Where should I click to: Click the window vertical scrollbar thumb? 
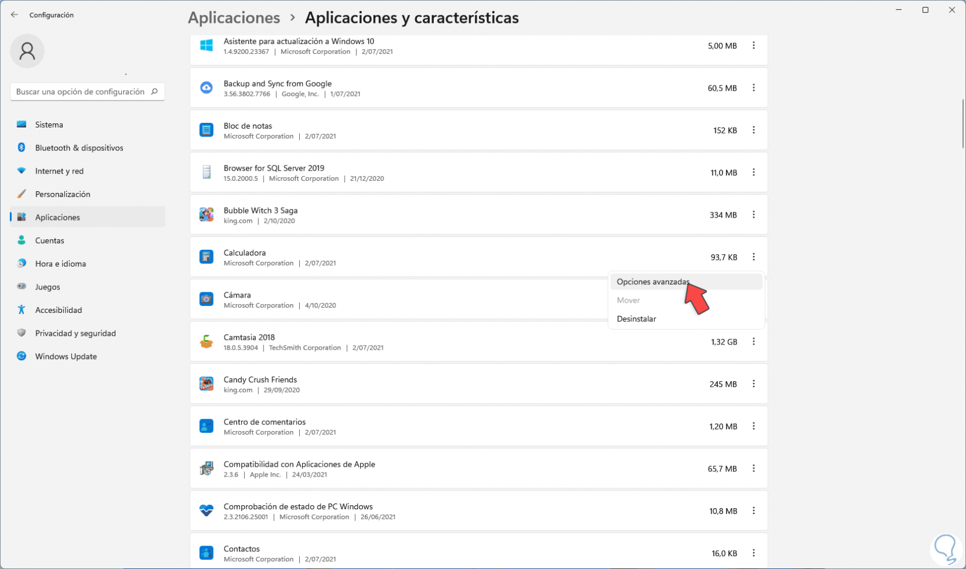click(962, 123)
